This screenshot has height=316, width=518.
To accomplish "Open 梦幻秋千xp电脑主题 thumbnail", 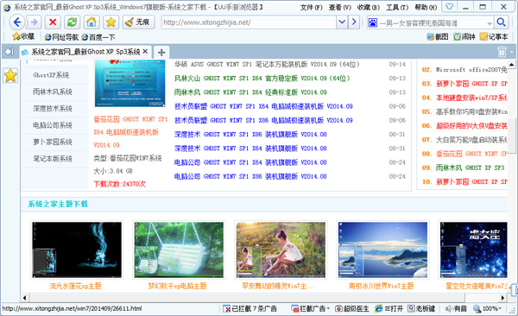I will pyautogui.click(x=179, y=250).
